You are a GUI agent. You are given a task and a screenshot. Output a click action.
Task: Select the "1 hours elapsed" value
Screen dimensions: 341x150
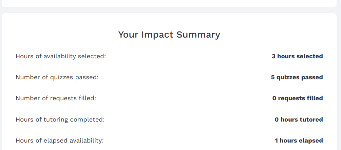coord(299,141)
